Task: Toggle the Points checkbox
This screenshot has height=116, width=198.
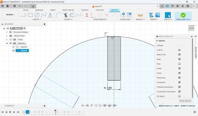Action: [179, 73]
